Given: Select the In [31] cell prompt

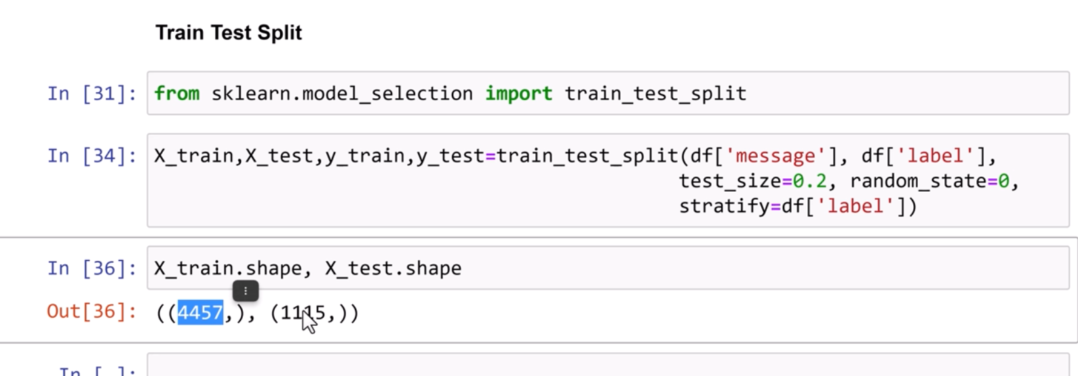Looking at the screenshot, I should (92, 93).
